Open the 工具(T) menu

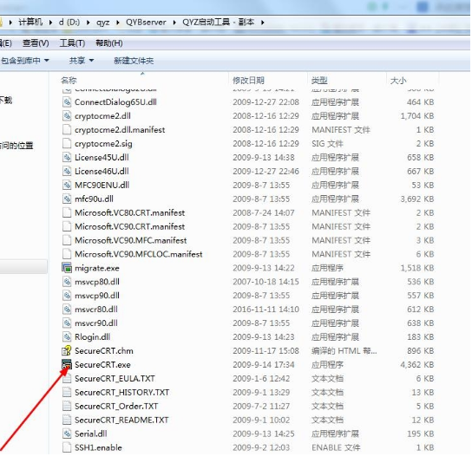click(72, 43)
